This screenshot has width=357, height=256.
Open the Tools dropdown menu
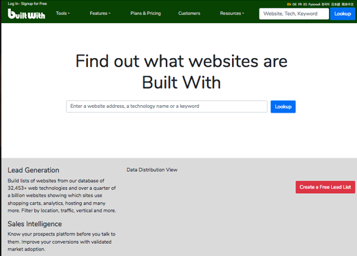(63, 13)
